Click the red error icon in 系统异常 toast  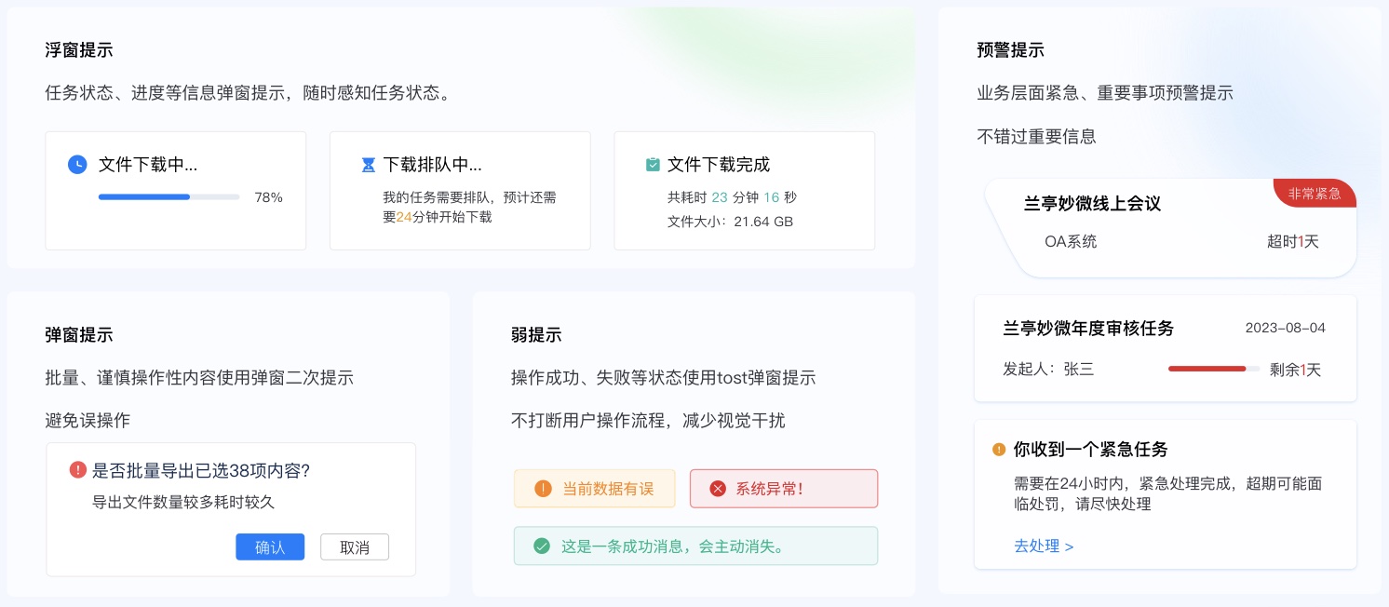click(x=715, y=489)
